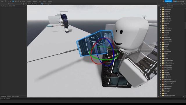The height and width of the screenshot is (105, 186).
Task: Switch to the AVATAR ribbon tab
Action: (x=35, y=1)
